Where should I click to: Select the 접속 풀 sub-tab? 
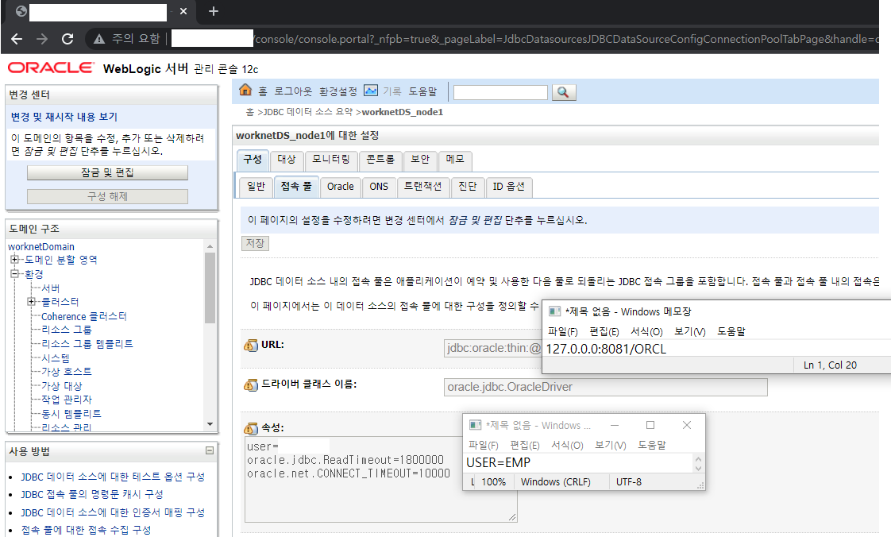pyautogui.click(x=296, y=187)
